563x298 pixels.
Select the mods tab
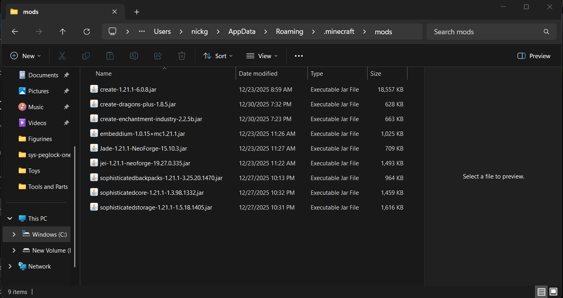[30, 12]
